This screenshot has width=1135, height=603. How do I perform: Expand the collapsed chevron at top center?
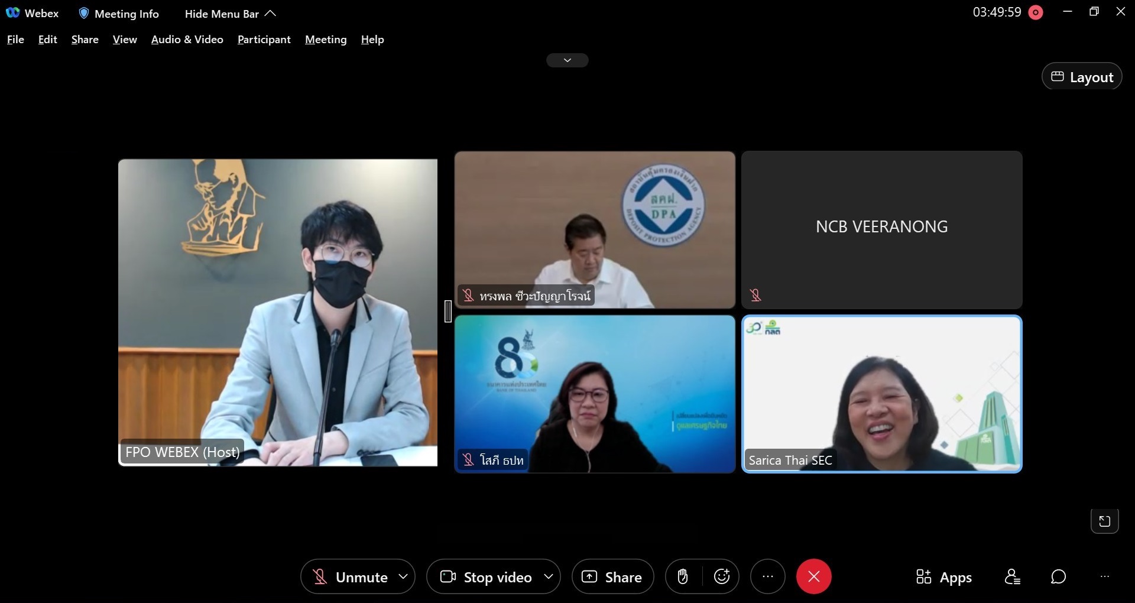click(567, 60)
